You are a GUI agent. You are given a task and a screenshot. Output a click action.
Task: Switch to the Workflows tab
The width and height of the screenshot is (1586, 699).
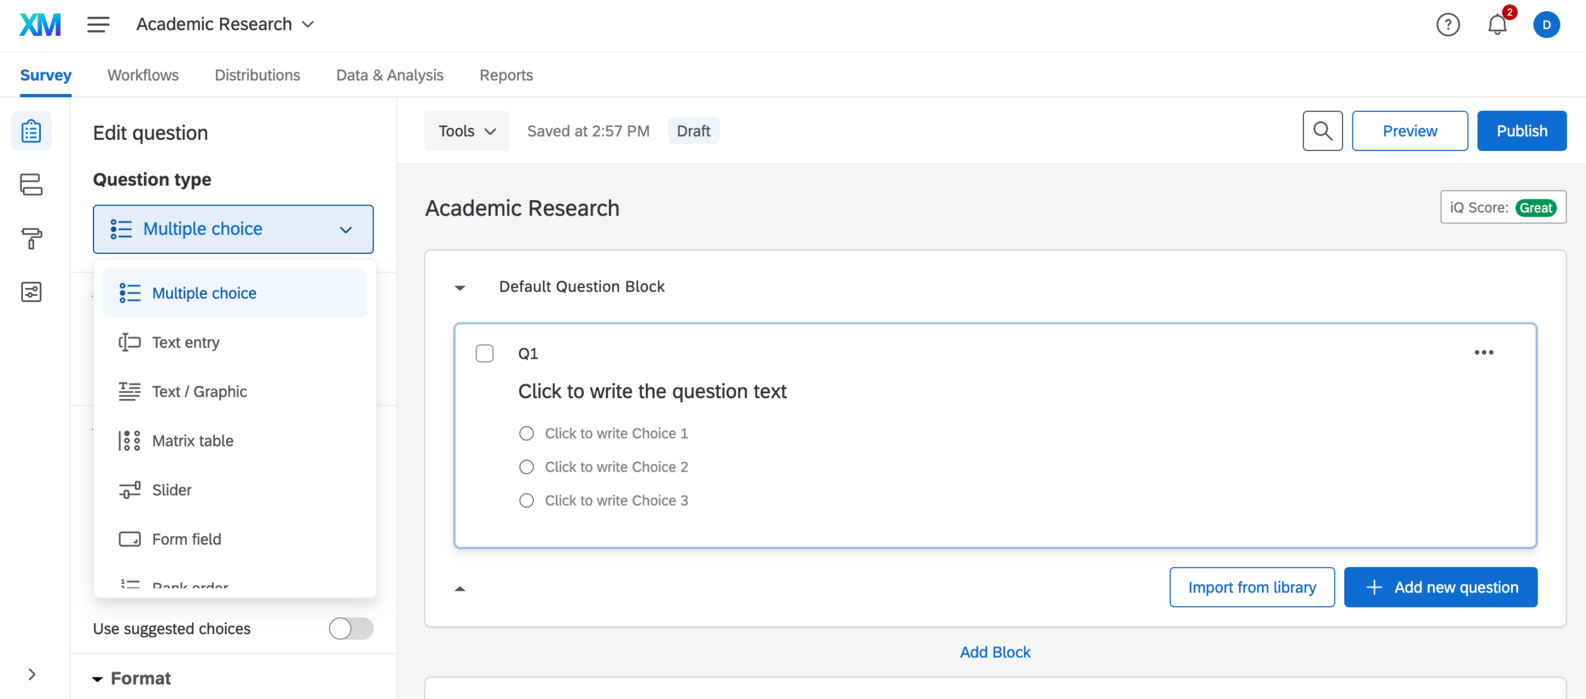click(x=142, y=75)
